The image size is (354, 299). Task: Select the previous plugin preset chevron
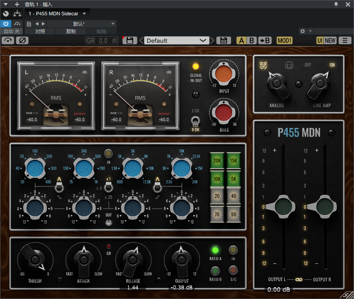click(141, 41)
